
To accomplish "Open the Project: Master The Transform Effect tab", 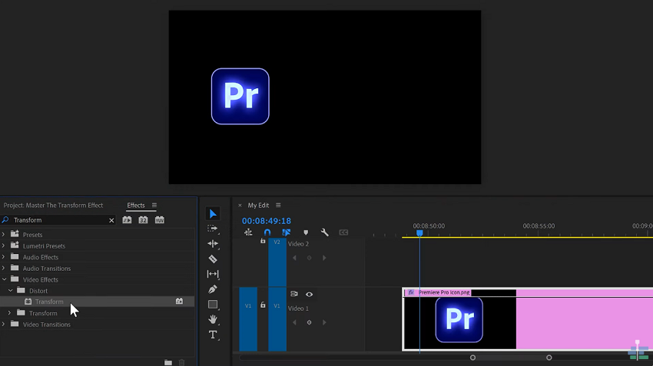I will [53, 206].
